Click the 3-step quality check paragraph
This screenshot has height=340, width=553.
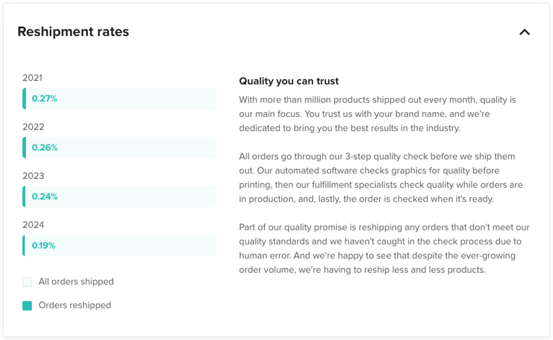[381, 177]
